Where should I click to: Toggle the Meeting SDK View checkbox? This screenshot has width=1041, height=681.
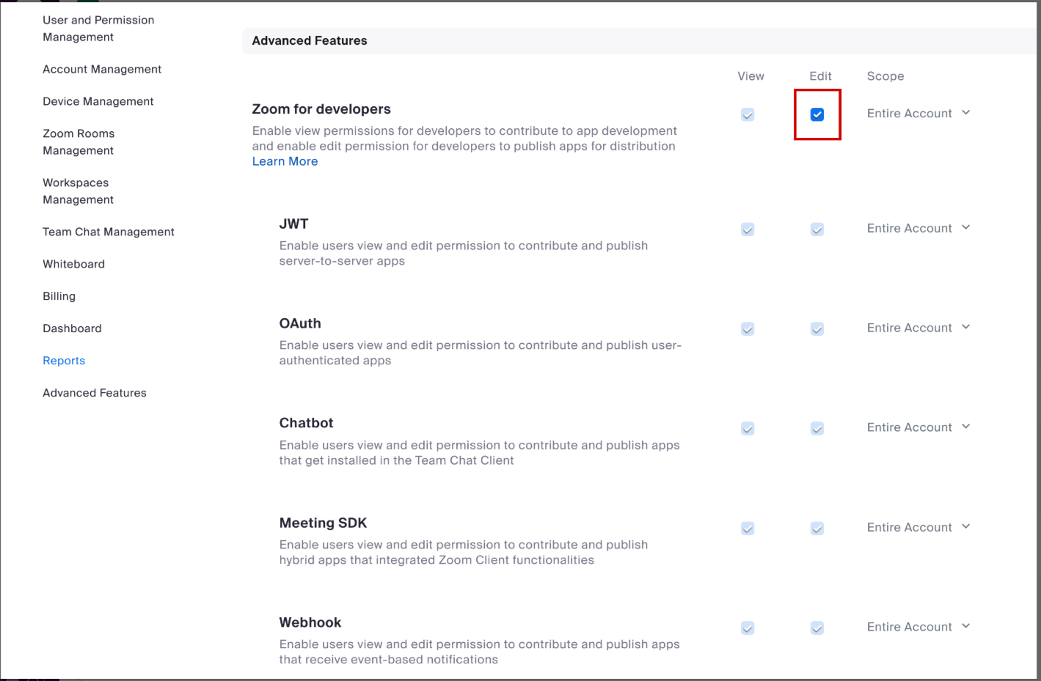click(x=748, y=529)
